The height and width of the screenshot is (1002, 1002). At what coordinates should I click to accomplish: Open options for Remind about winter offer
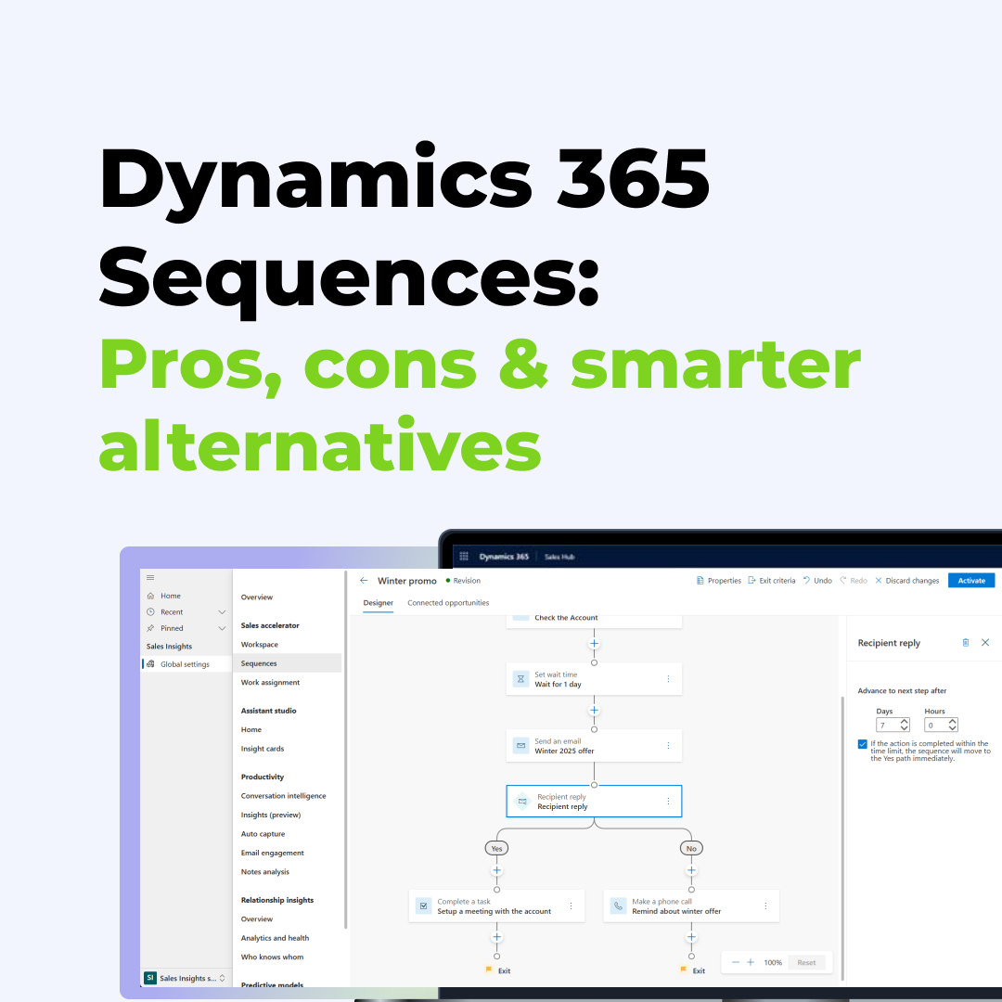[765, 906]
